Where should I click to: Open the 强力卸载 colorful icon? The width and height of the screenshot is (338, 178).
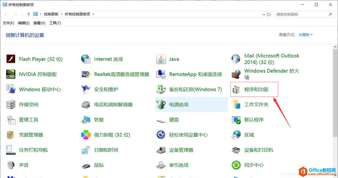(86, 135)
